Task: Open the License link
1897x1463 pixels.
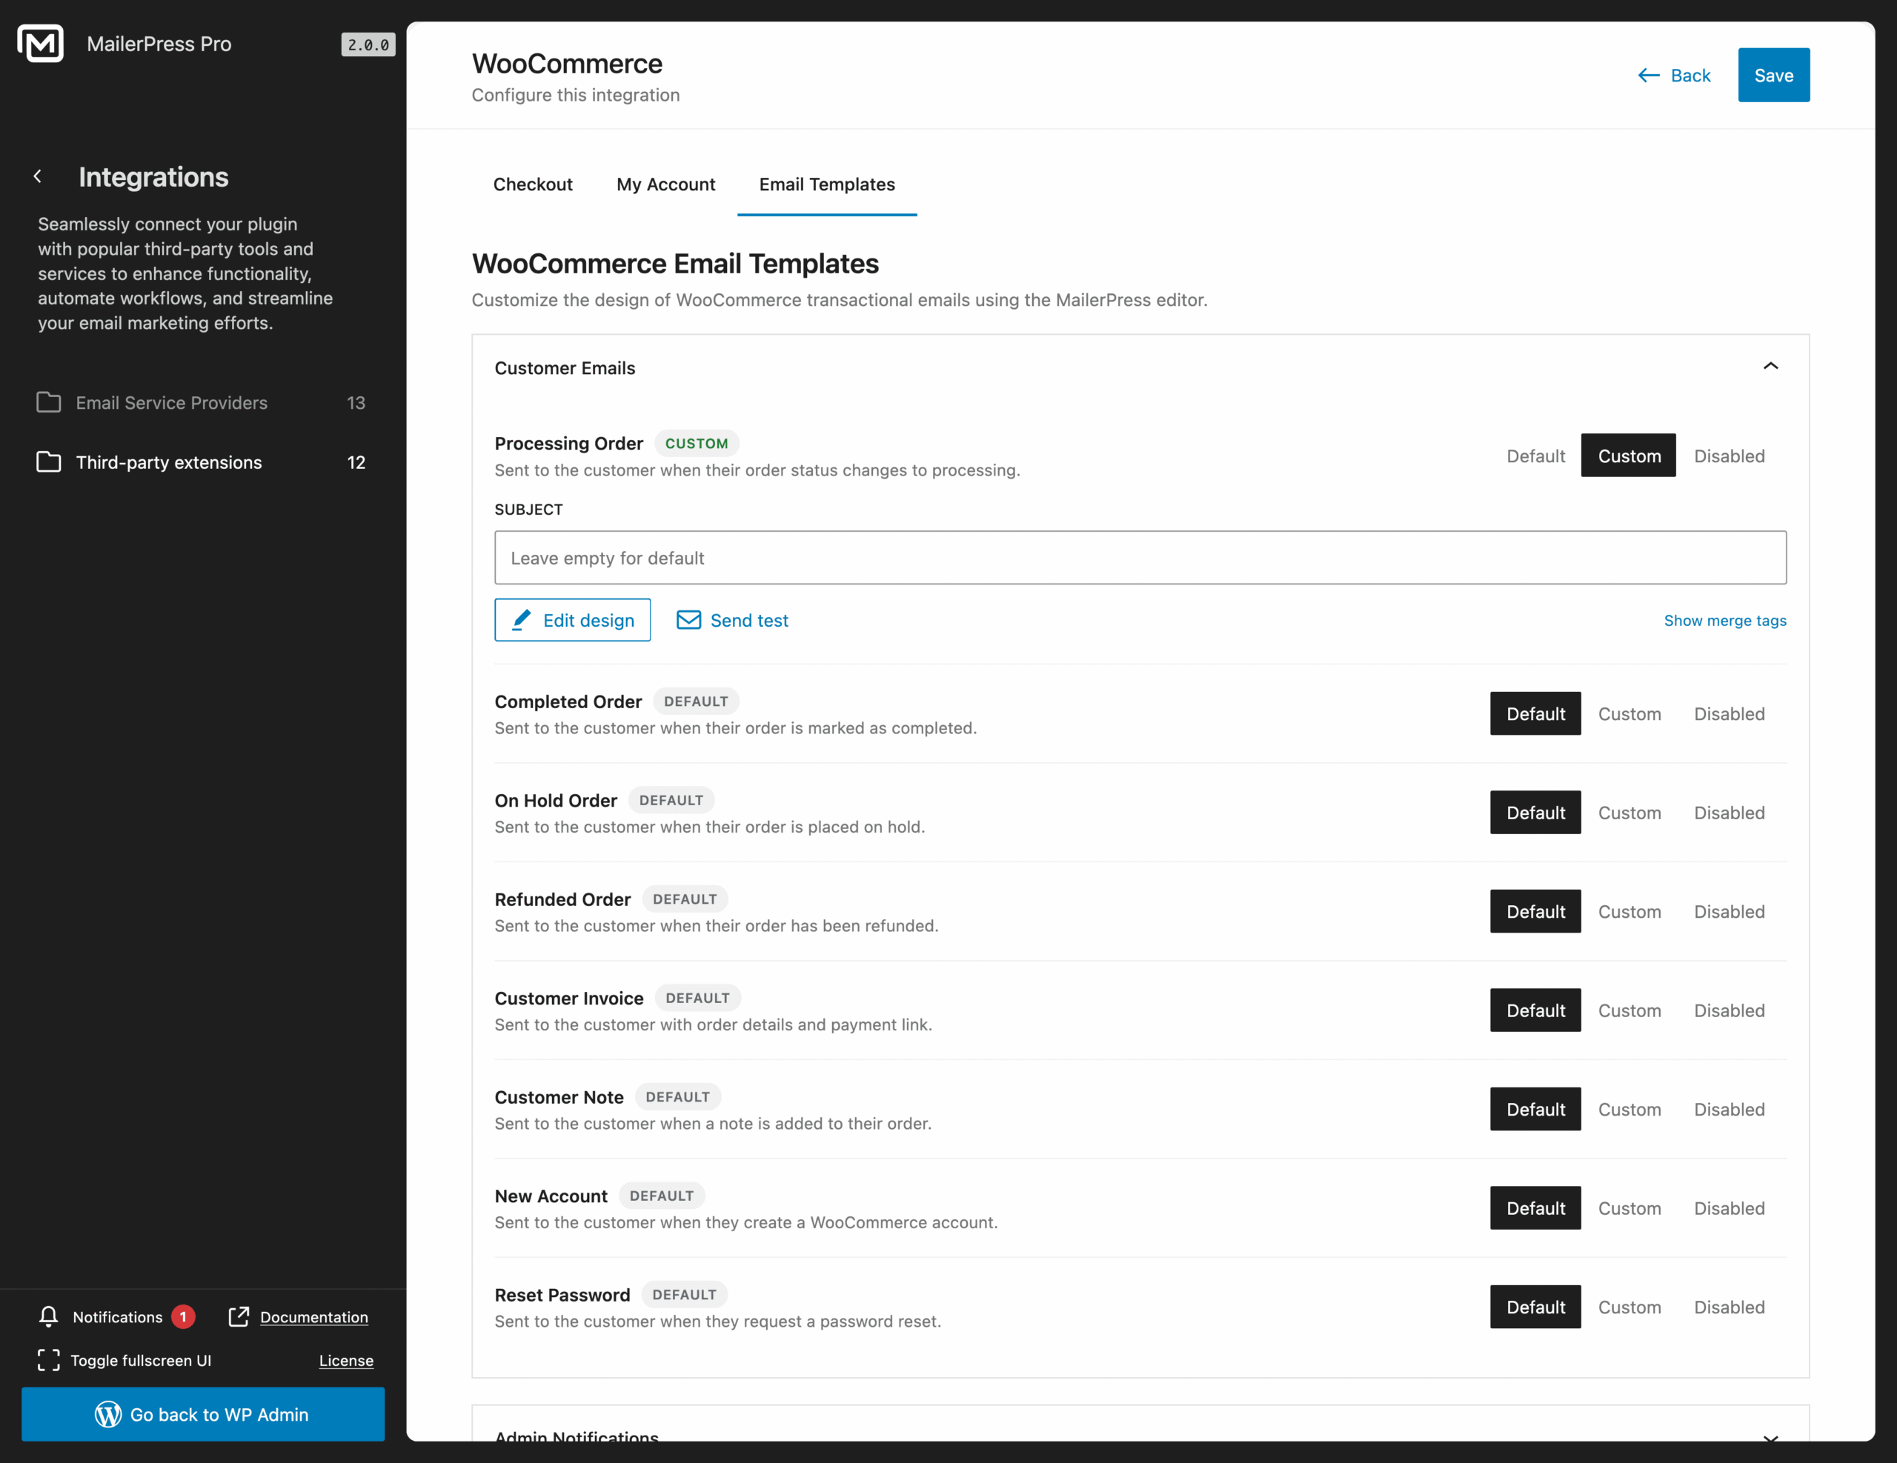Action: pos(346,1361)
